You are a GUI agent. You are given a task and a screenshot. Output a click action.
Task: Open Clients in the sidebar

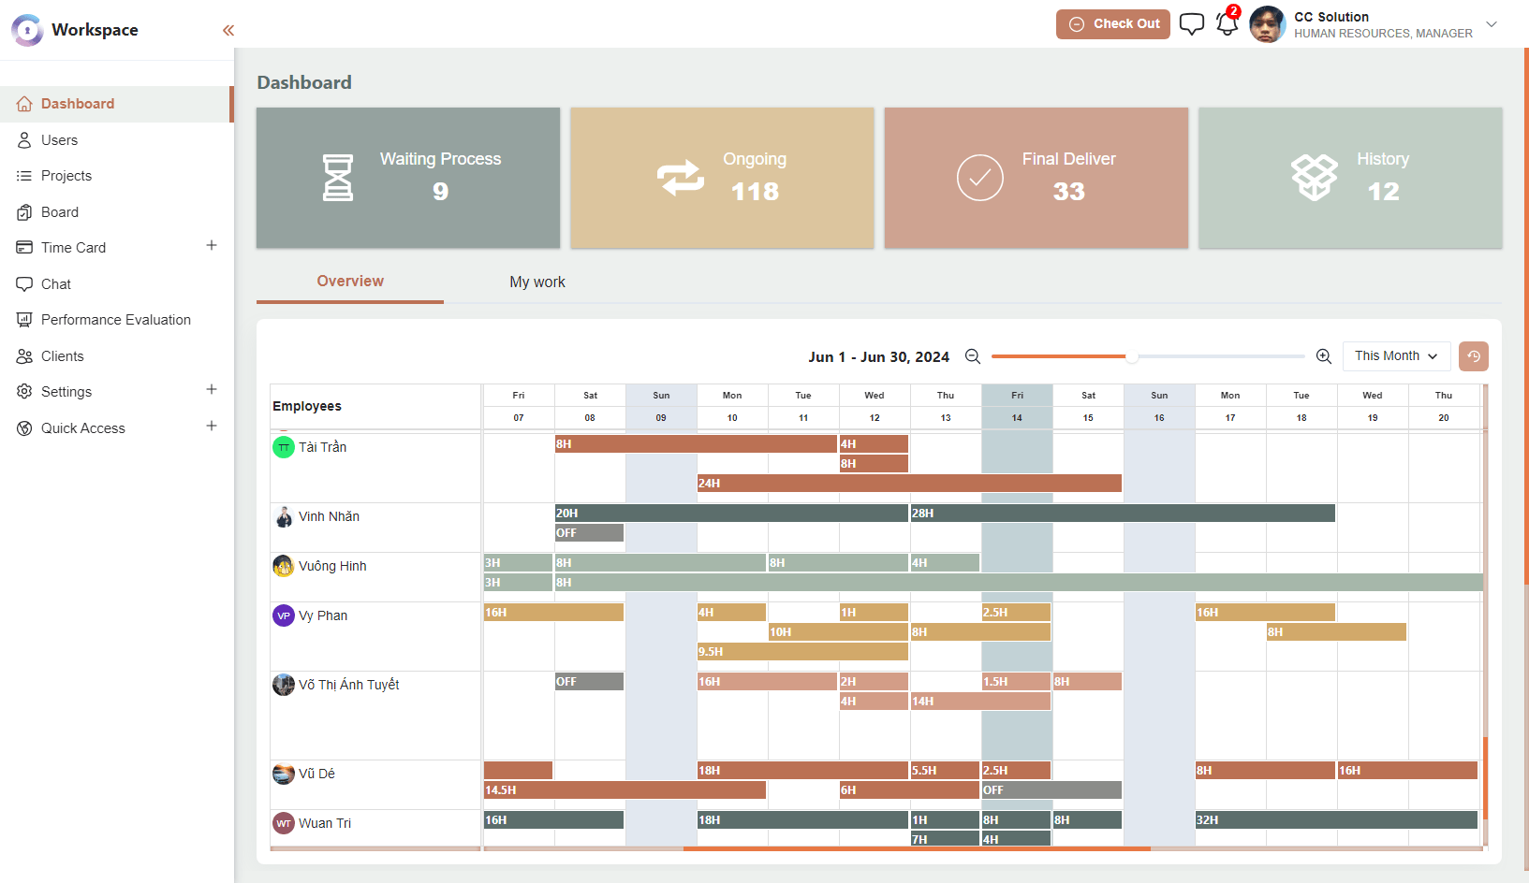(x=116, y=356)
